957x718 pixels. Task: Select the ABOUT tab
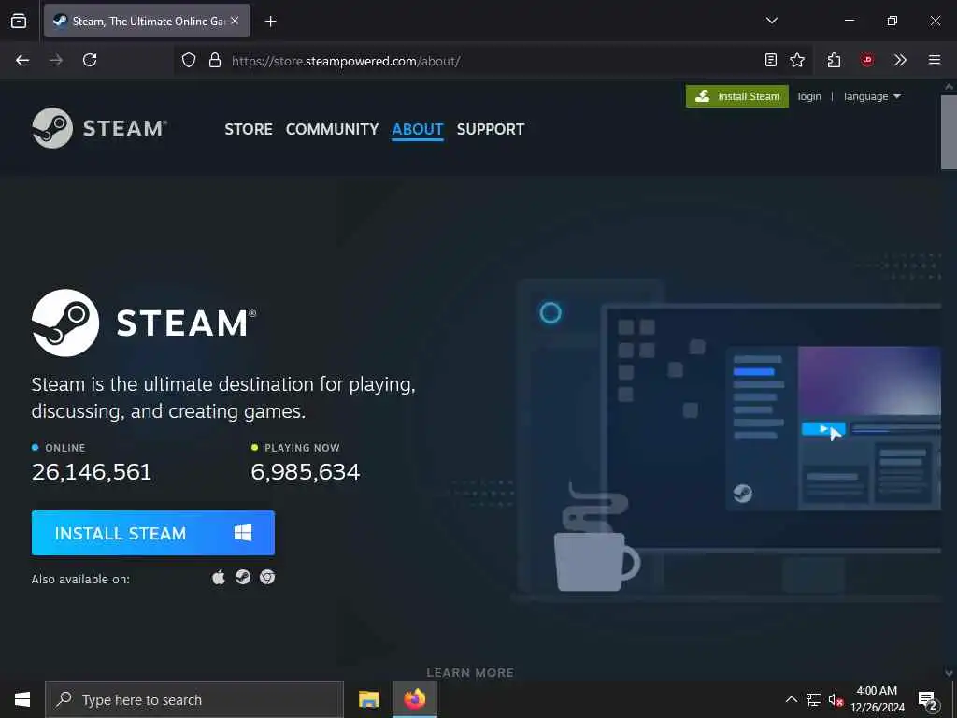[418, 129]
